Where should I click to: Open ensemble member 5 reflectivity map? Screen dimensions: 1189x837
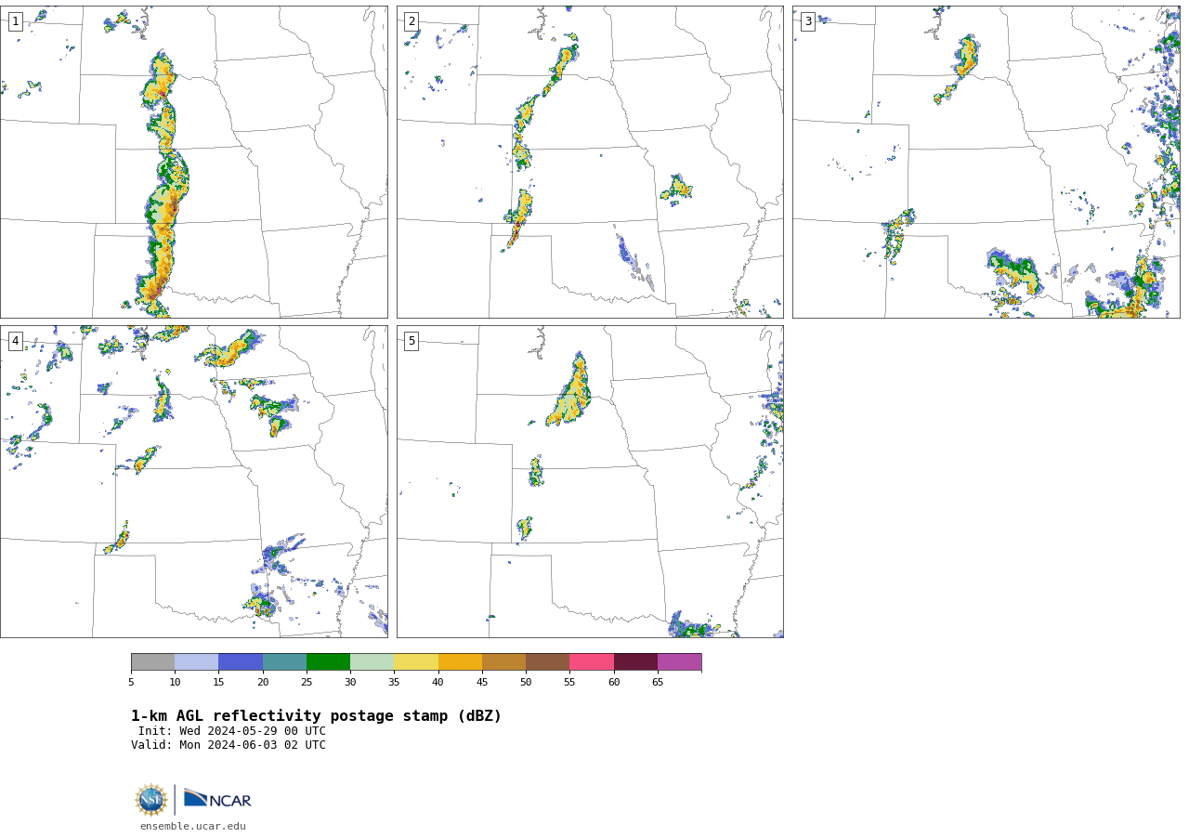[x=590, y=481]
